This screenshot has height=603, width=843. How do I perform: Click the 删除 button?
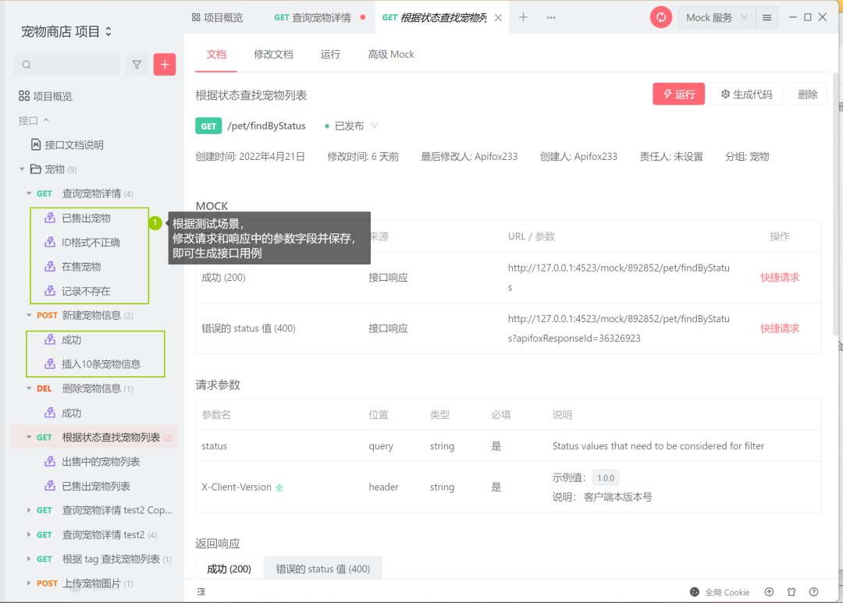pos(808,94)
